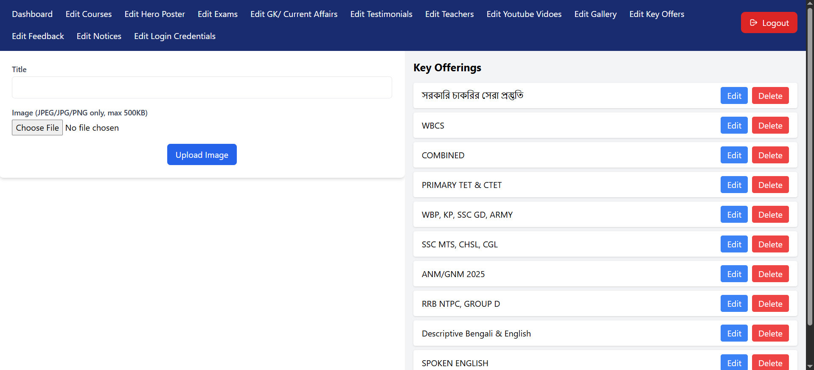814x370 pixels.
Task: Edit the Descriptive Bengali & English offering
Action: pyautogui.click(x=734, y=333)
